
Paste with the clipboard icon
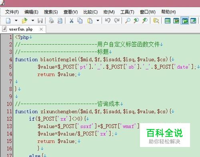pos(90,21)
